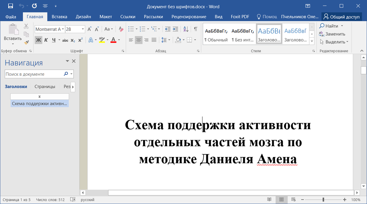The image size is (367, 204).
Task: Switch to the Вставка ribbon tab
Action: (60, 16)
